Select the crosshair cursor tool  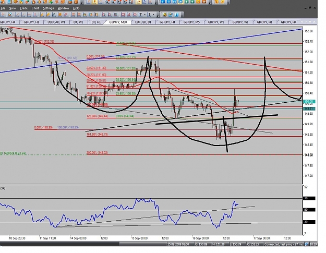coord(3,15)
